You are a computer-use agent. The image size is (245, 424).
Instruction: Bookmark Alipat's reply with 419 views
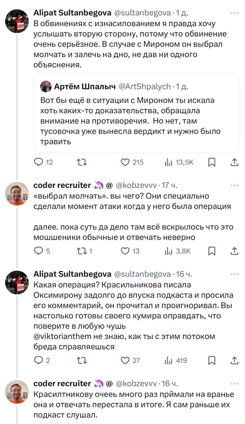(x=212, y=360)
